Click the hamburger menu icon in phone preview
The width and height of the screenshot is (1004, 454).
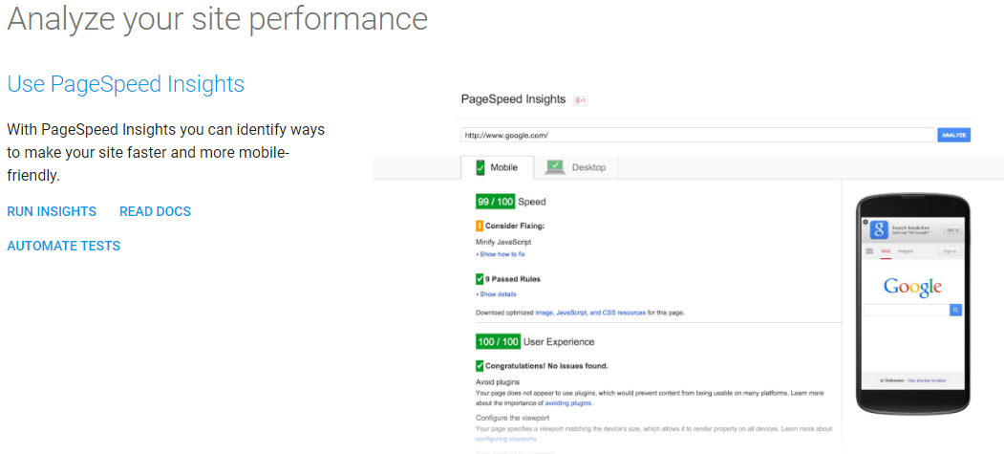click(x=869, y=251)
